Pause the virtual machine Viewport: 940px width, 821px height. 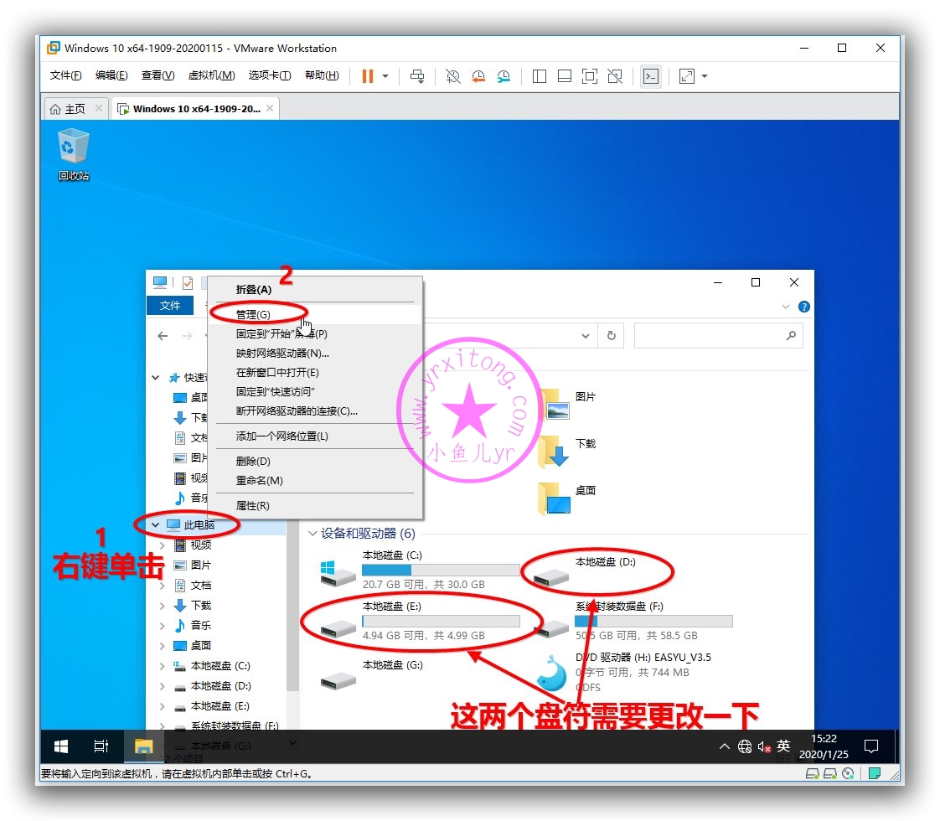click(x=368, y=76)
